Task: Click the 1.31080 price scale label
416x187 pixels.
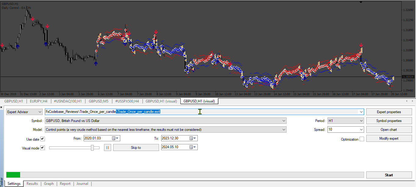Action: pyautogui.click(x=408, y=50)
